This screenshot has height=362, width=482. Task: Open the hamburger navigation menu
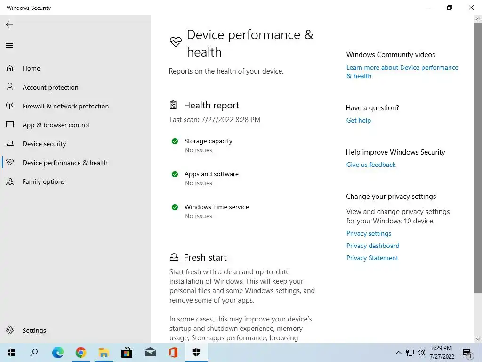[x=9, y=46]
